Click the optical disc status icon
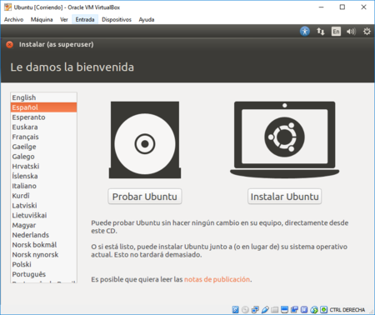The height and width of the screenshot is (315, 375). [x=245, y=309]
